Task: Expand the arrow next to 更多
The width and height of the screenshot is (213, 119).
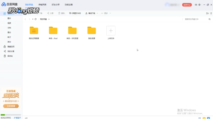Action: click(110, 13)
